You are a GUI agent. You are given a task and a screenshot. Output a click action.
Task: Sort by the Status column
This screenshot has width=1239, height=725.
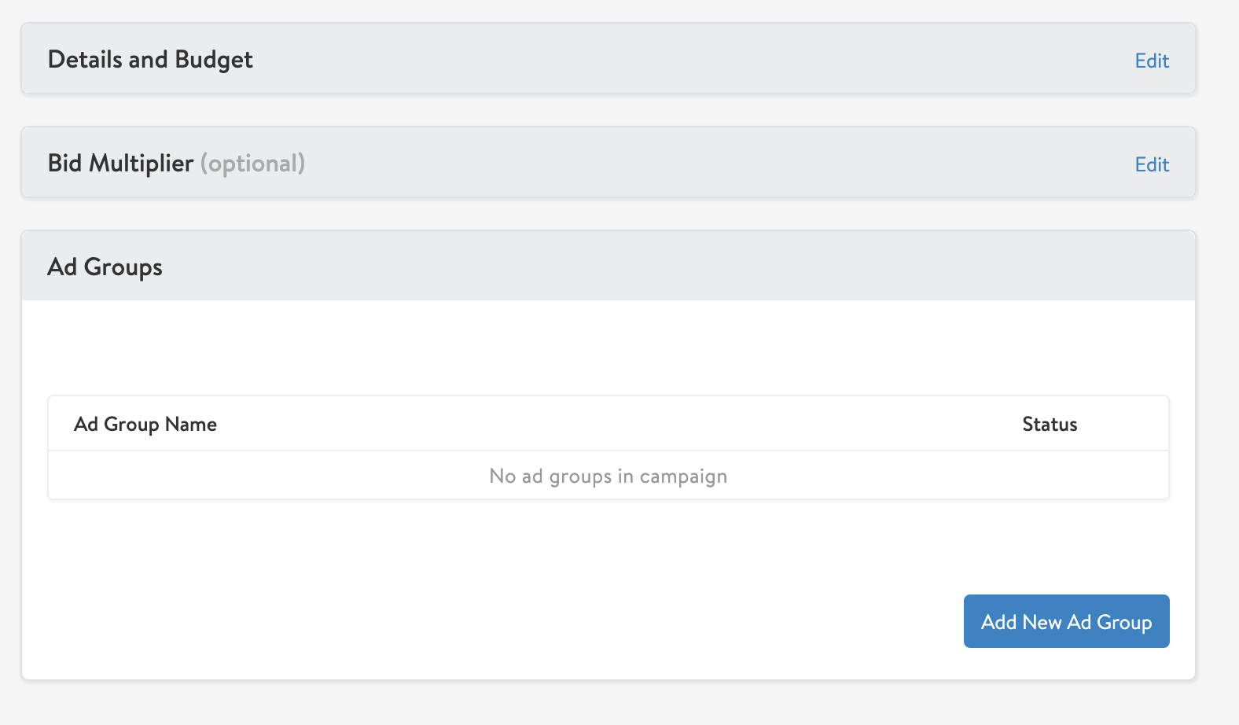click(1050, 424)
